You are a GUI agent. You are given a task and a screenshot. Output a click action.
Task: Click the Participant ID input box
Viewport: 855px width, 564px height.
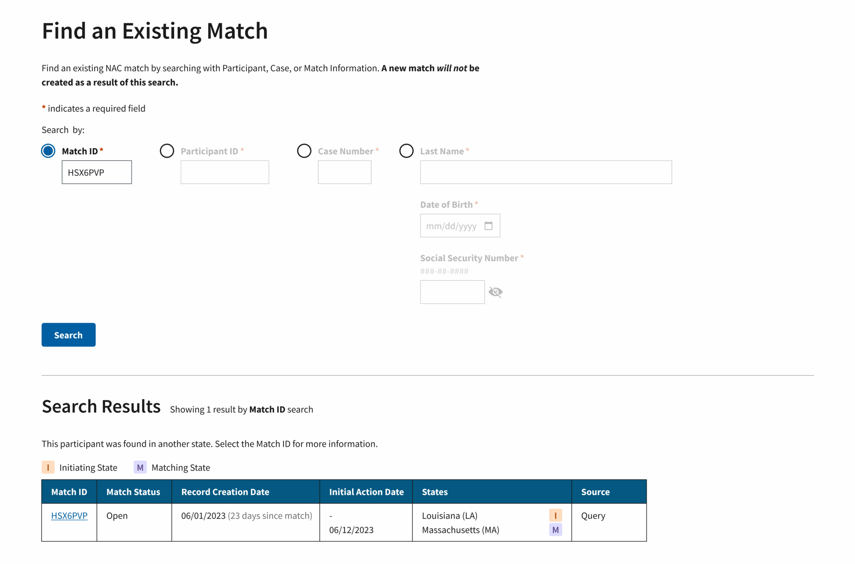(225, 172)
